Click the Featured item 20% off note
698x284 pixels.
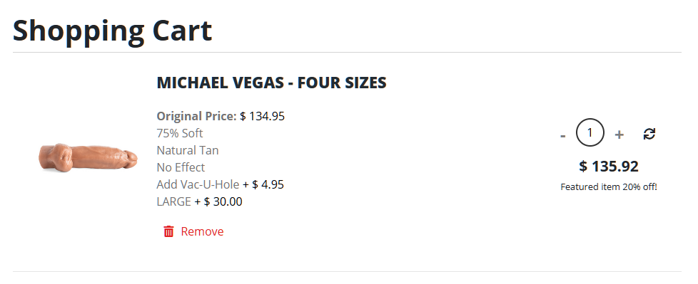point(609,186)
